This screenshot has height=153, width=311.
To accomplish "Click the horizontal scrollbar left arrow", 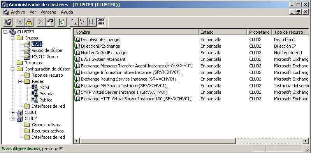I will (77, 141).
